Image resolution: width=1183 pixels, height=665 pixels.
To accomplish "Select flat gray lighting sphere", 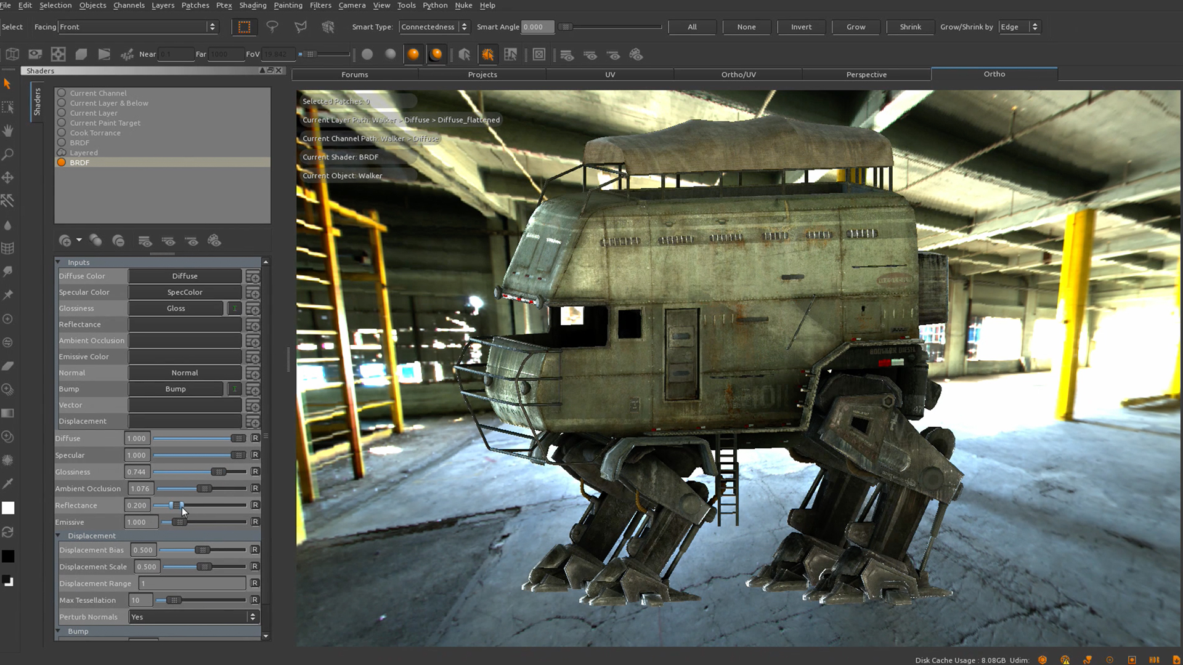I will click(367, 55).
